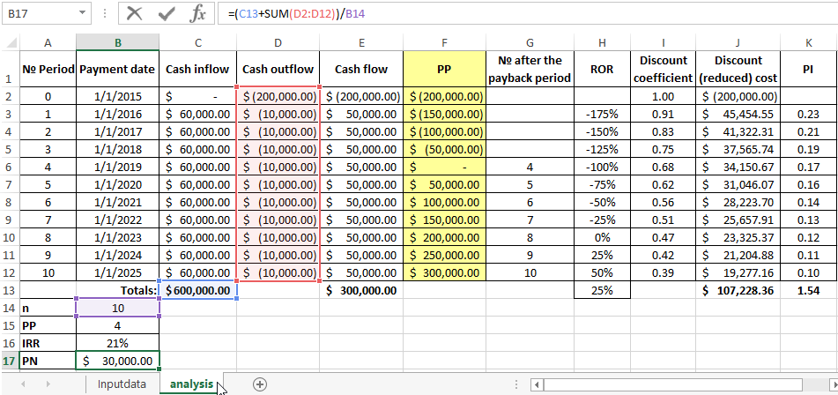This screenshot has height=395, width=838.
Task: Click the Enter checkmark icon in formula bar
Action: (x=166, y=13)
